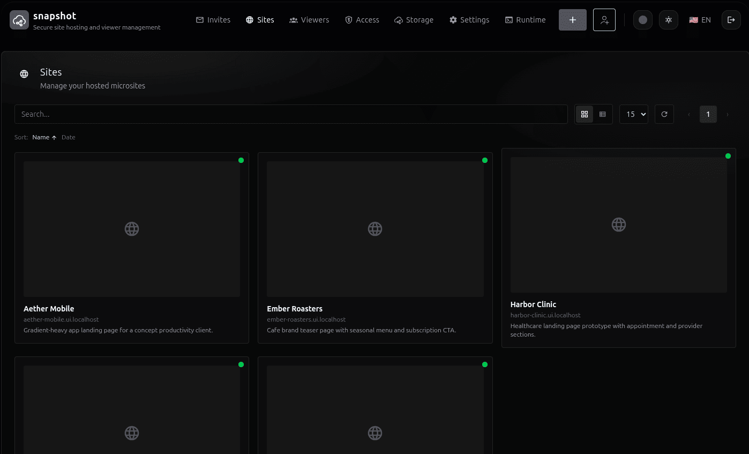Screen dimensions: 749x454
Task: Click the 'Secure site hosting and viewer management' tagline
Action: (x=97, y=27)
